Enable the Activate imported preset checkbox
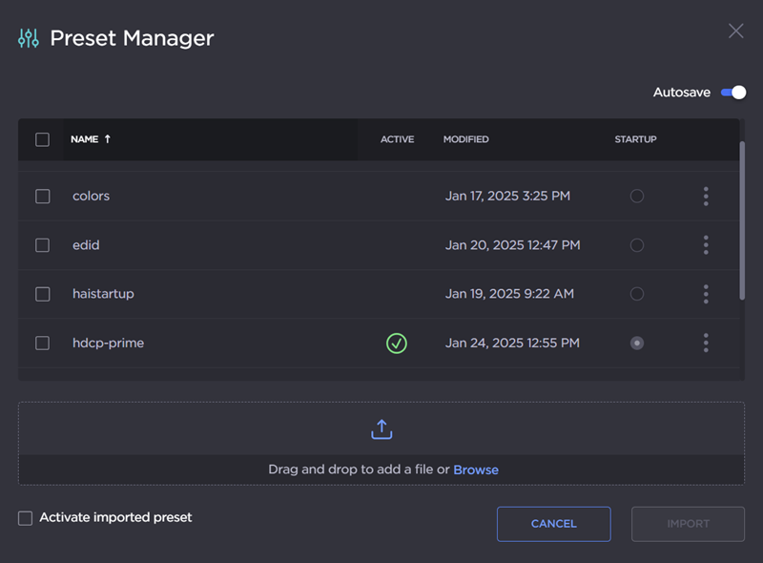 (x=25, y=518)
